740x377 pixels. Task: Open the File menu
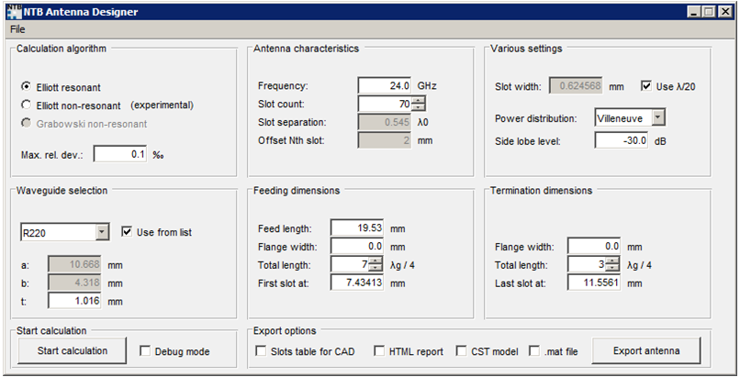click(17, 28)
